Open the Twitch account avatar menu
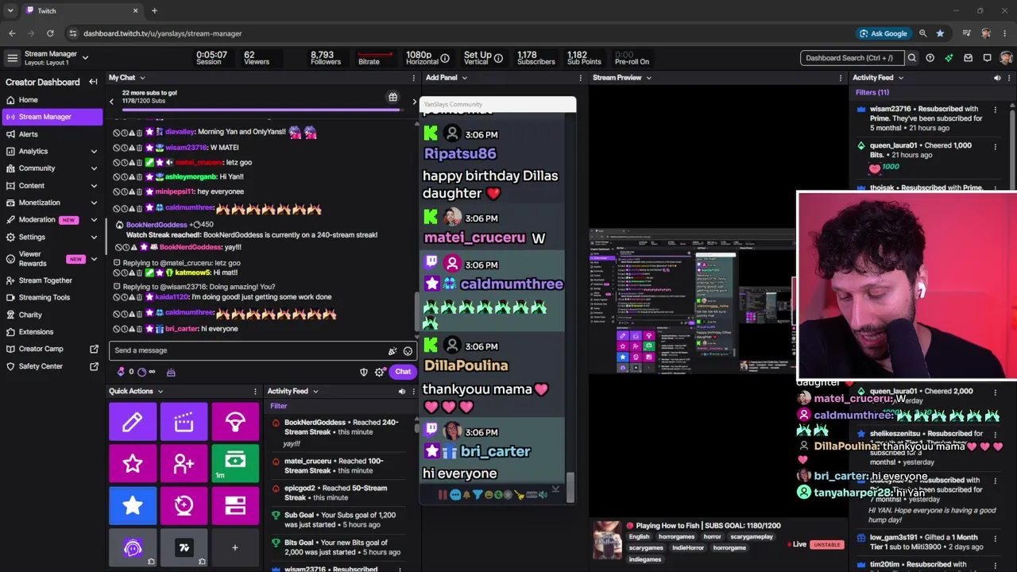Image resolution: width=1017 pixels, height=572 pixels. [1006, 58]
